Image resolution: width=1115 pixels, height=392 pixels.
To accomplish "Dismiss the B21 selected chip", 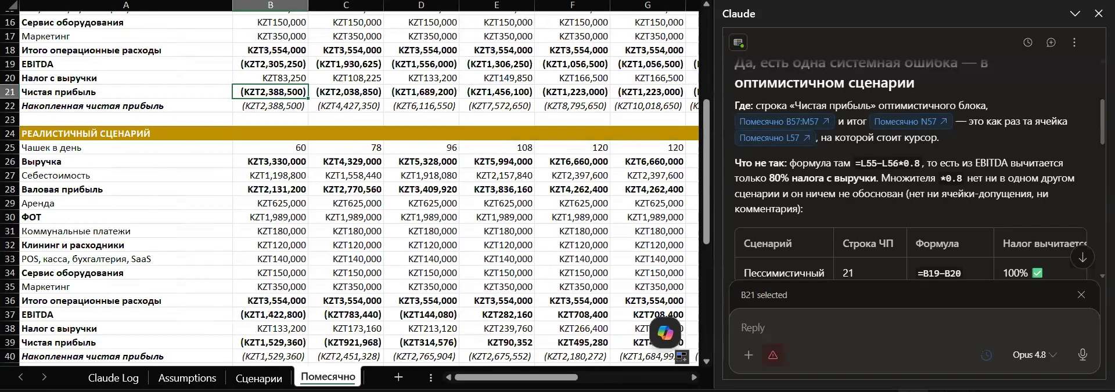I will [x=1081, y=295].
